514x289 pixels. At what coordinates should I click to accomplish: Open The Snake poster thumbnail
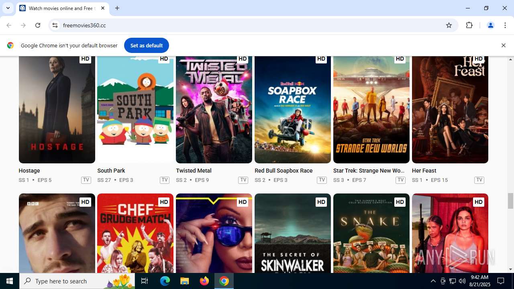[x=371, y=233]
